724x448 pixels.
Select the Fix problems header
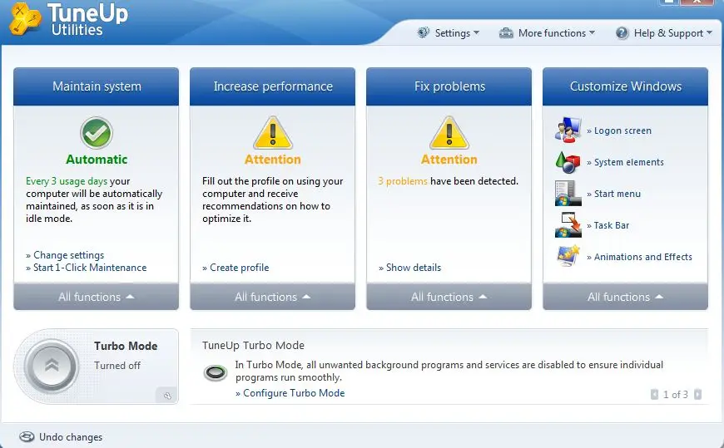click(x=449, y=86)
